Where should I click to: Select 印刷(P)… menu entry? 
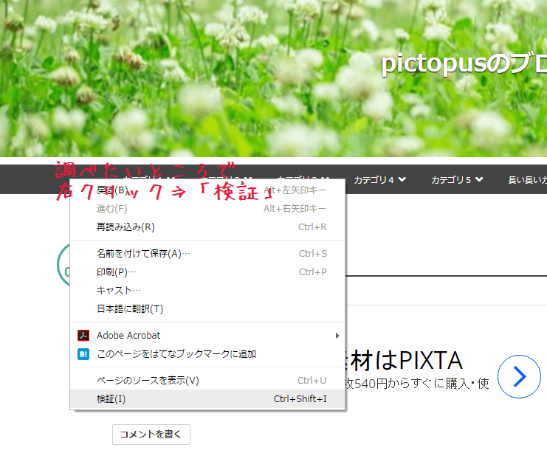(x=207, y=272)
